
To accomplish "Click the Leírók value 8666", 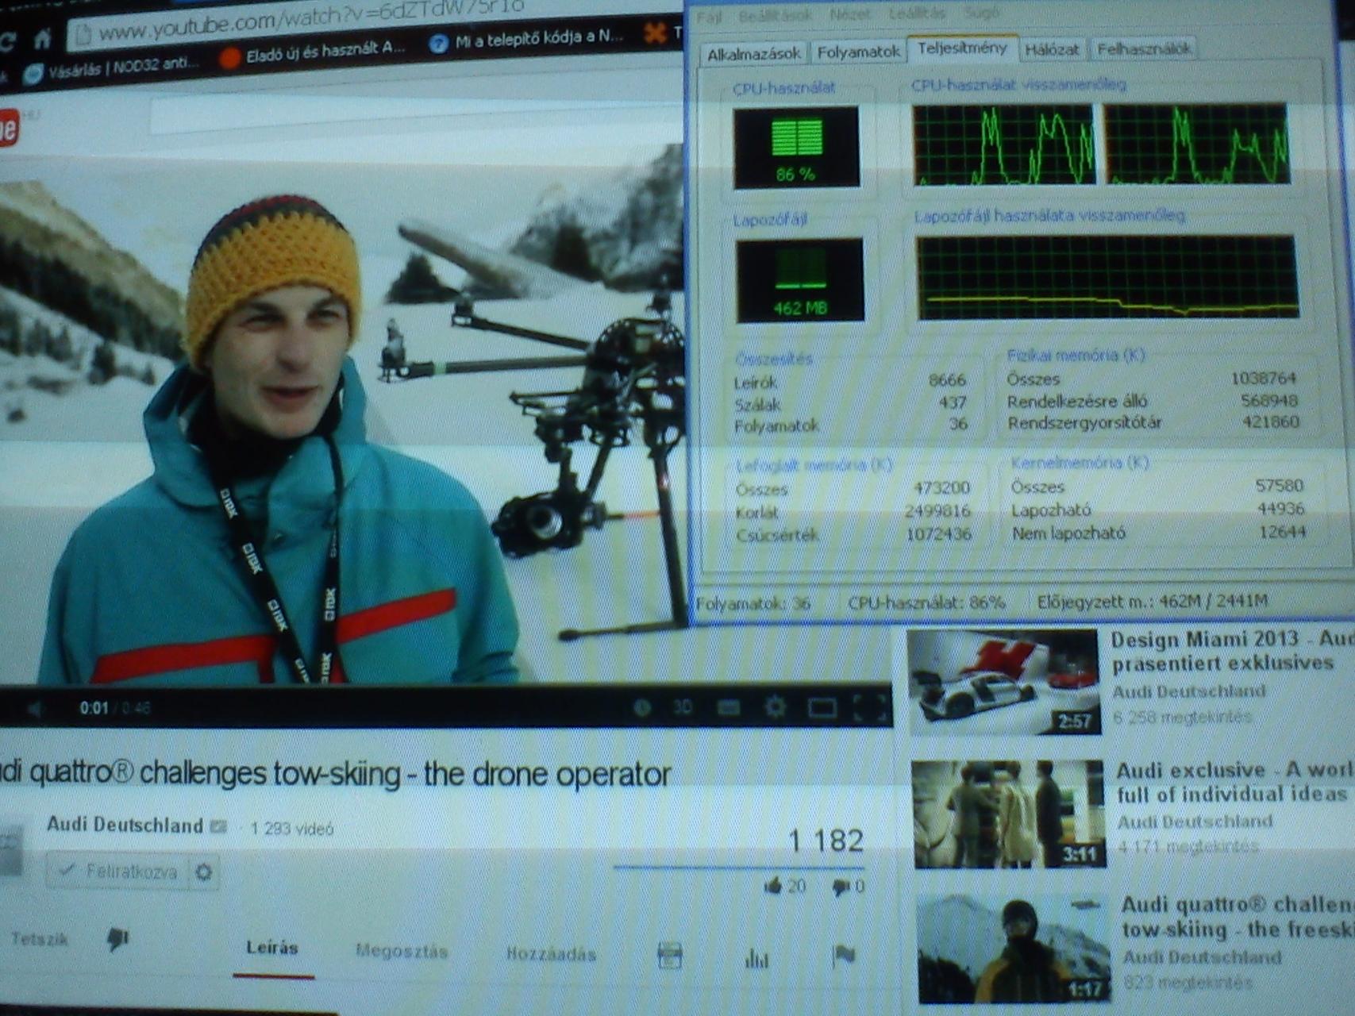I will [947, 381].
